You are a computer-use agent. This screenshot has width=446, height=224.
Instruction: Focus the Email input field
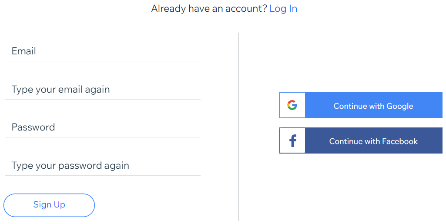(x=103, y=51)
